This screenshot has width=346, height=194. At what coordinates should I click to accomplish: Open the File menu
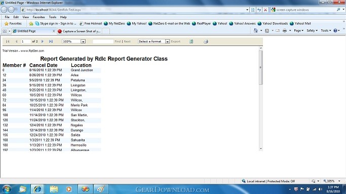click(7, 17)
